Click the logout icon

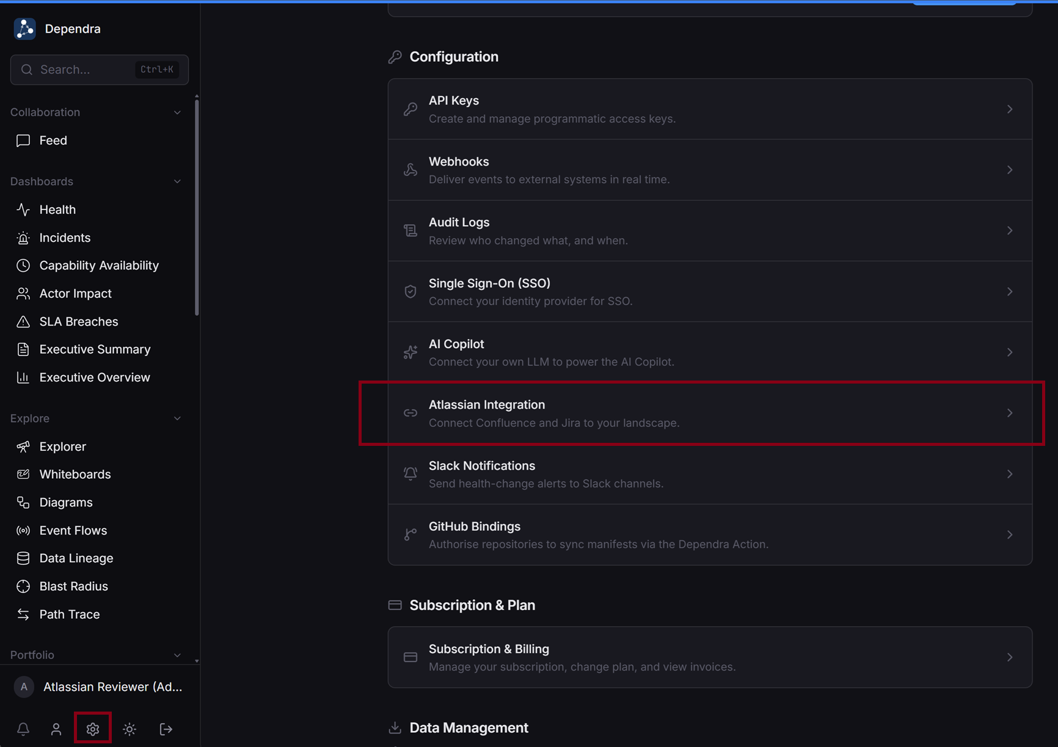pyautogui.click(x=166, y=729)
